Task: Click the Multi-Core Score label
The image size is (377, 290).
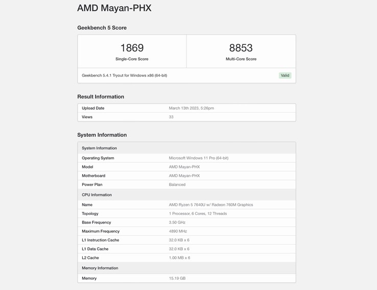Action: tap(241, 59)
